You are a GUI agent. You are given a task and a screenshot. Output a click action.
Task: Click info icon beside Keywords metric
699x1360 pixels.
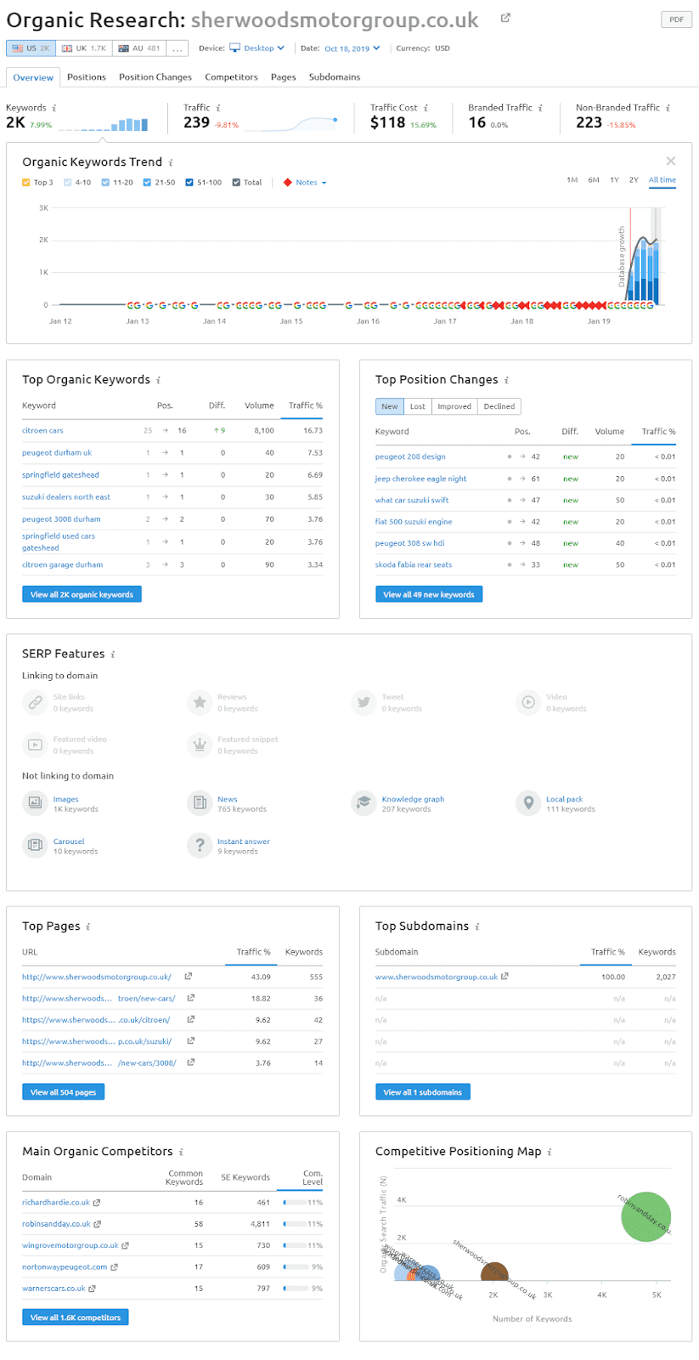(54, 108)
